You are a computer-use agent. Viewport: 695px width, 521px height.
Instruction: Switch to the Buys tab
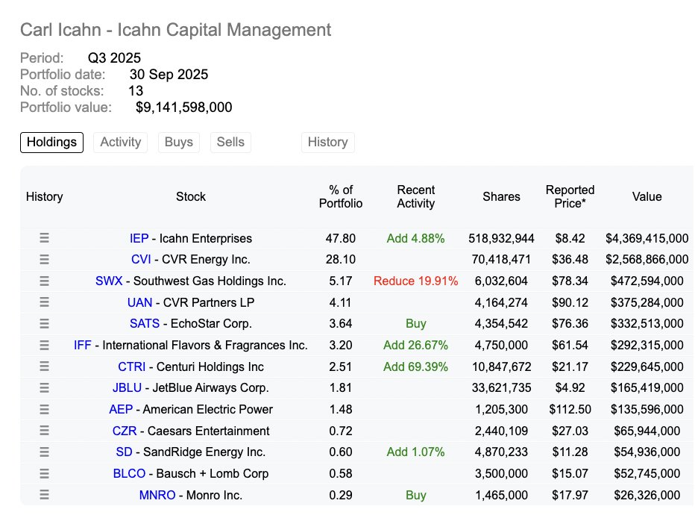click(179, 142)
